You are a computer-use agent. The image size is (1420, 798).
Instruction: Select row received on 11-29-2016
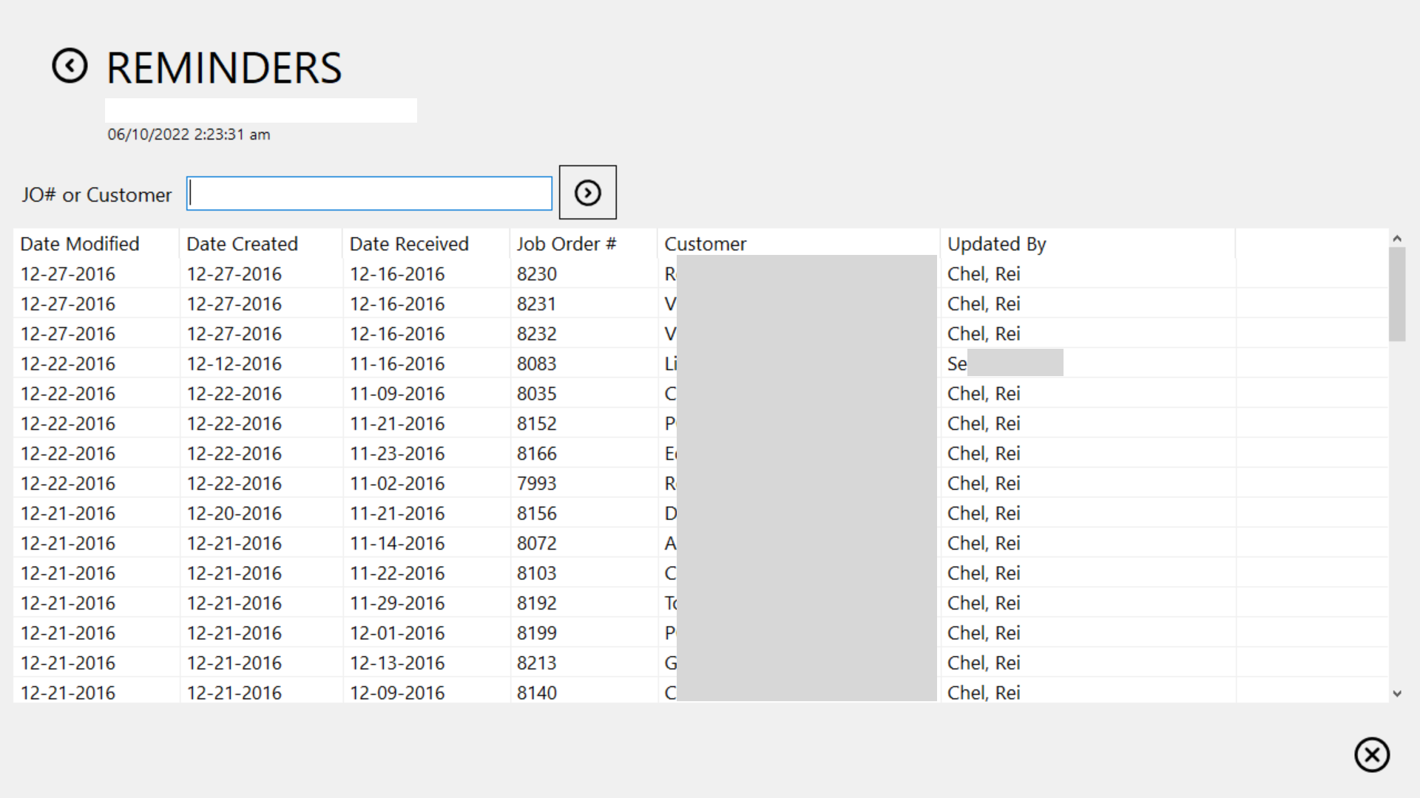tap(397, 603)
